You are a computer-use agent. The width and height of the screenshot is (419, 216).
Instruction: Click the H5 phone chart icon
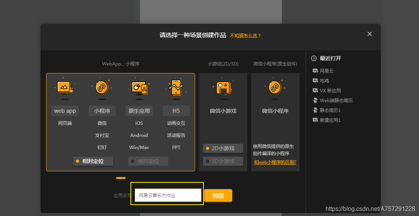coord(176,87)
